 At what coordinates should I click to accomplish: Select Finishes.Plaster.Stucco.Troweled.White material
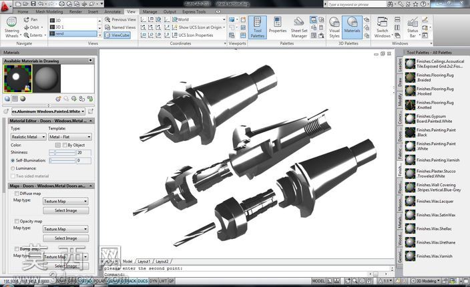click(431, 174)
